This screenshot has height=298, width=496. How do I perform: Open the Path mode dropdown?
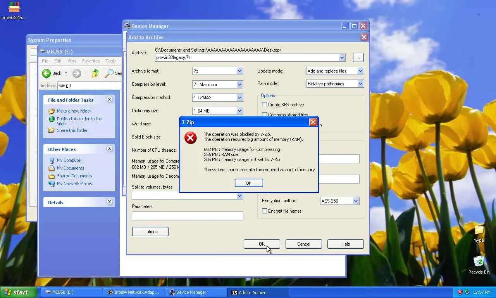pyautogui.click(x=360, y=83)
